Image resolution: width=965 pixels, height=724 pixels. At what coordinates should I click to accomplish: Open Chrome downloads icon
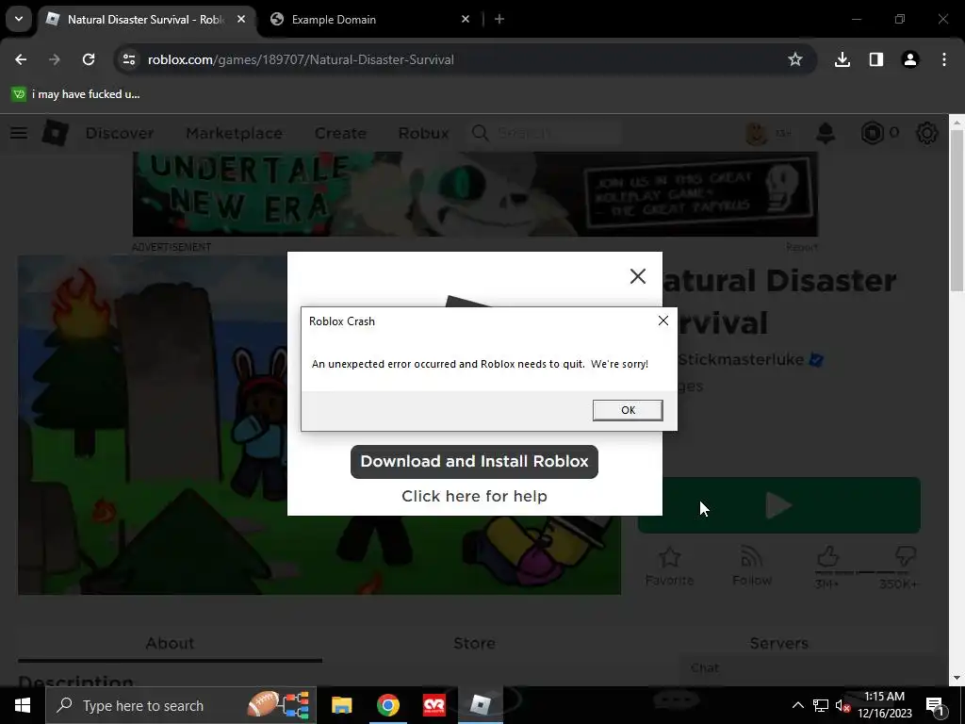[x=842, y=59]
